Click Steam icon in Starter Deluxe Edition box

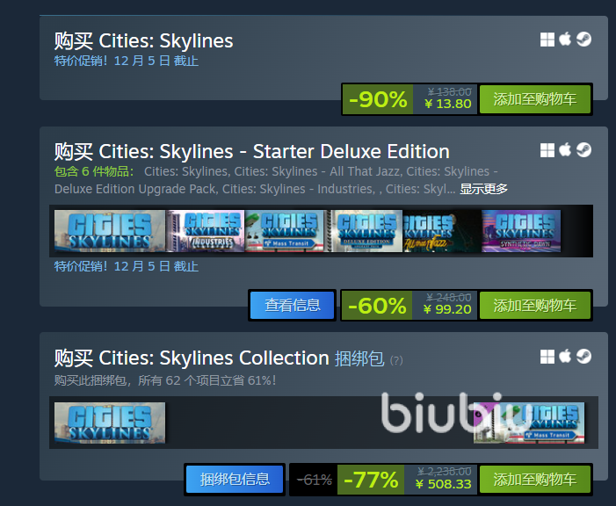tap(583, 150)
